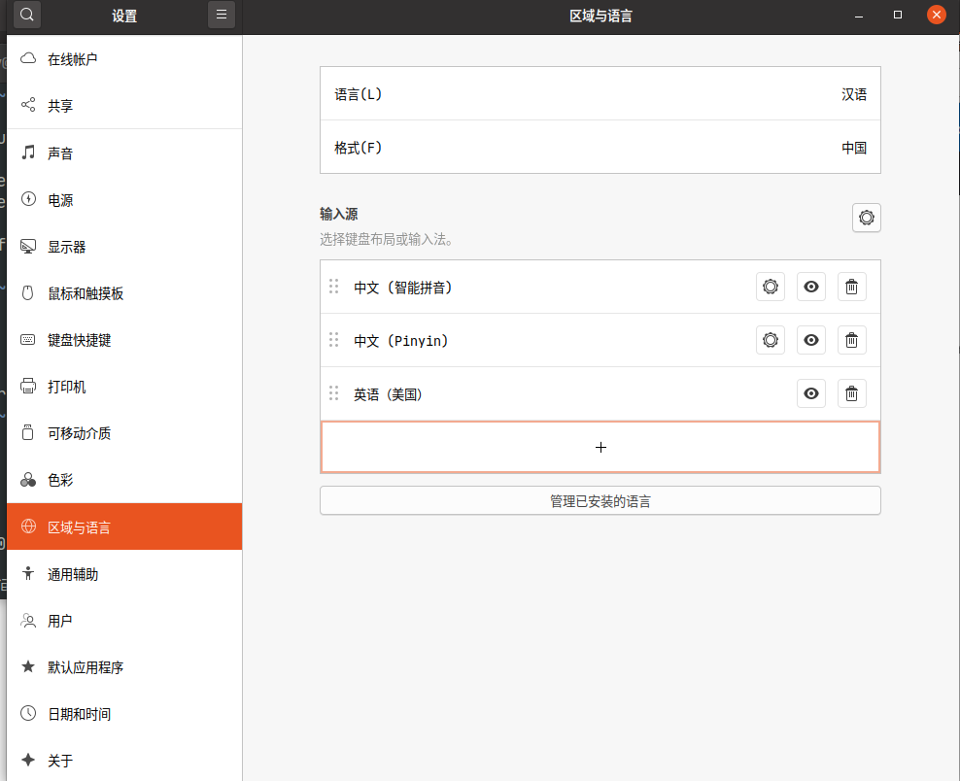Open 默认应用程序 in the sidebar
Screen dimensions: 960x781
pyautogui.click(x=124, y=666)
